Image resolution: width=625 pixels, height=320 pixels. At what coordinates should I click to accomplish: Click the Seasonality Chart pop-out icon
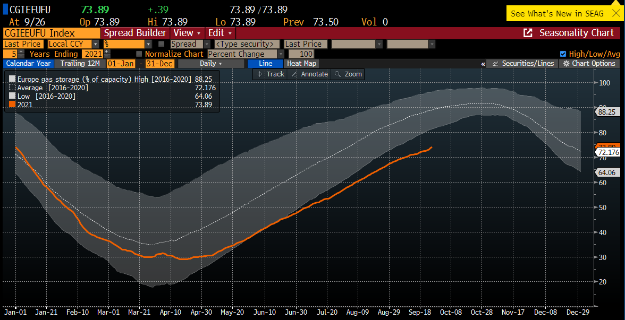[x=528, y=33]
